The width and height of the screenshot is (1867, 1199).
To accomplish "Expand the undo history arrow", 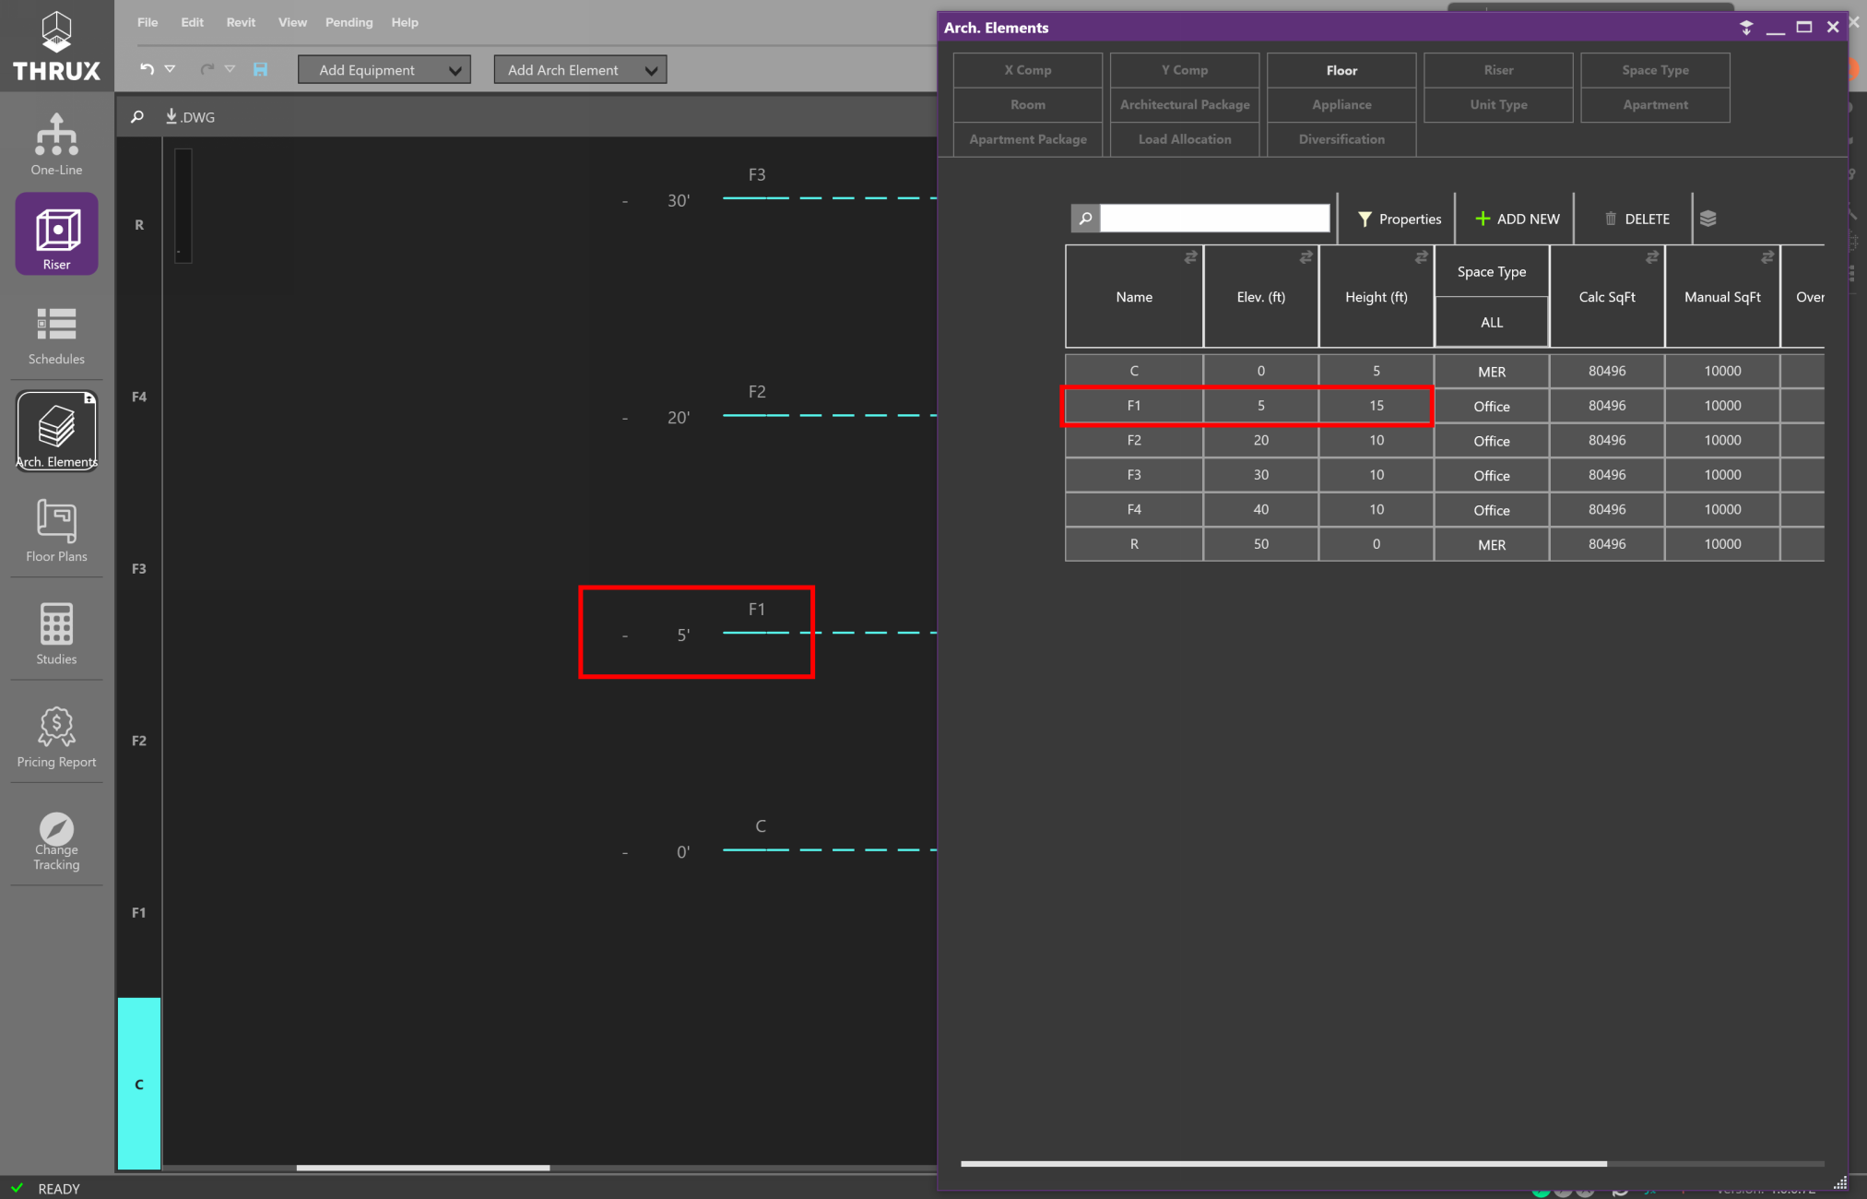I will [x=171, y=69].
